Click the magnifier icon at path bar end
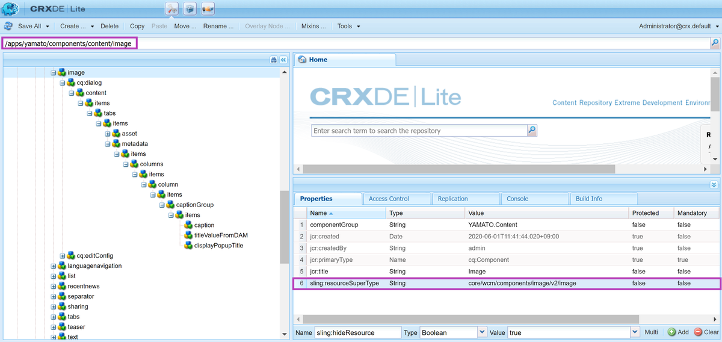The width and height of the screenshot is (722, 342). click(715, 43)
